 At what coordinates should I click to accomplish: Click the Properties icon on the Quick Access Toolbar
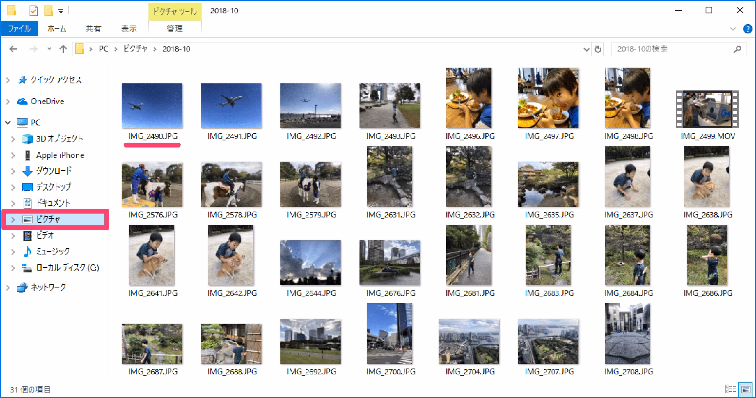tap(33, 10)
